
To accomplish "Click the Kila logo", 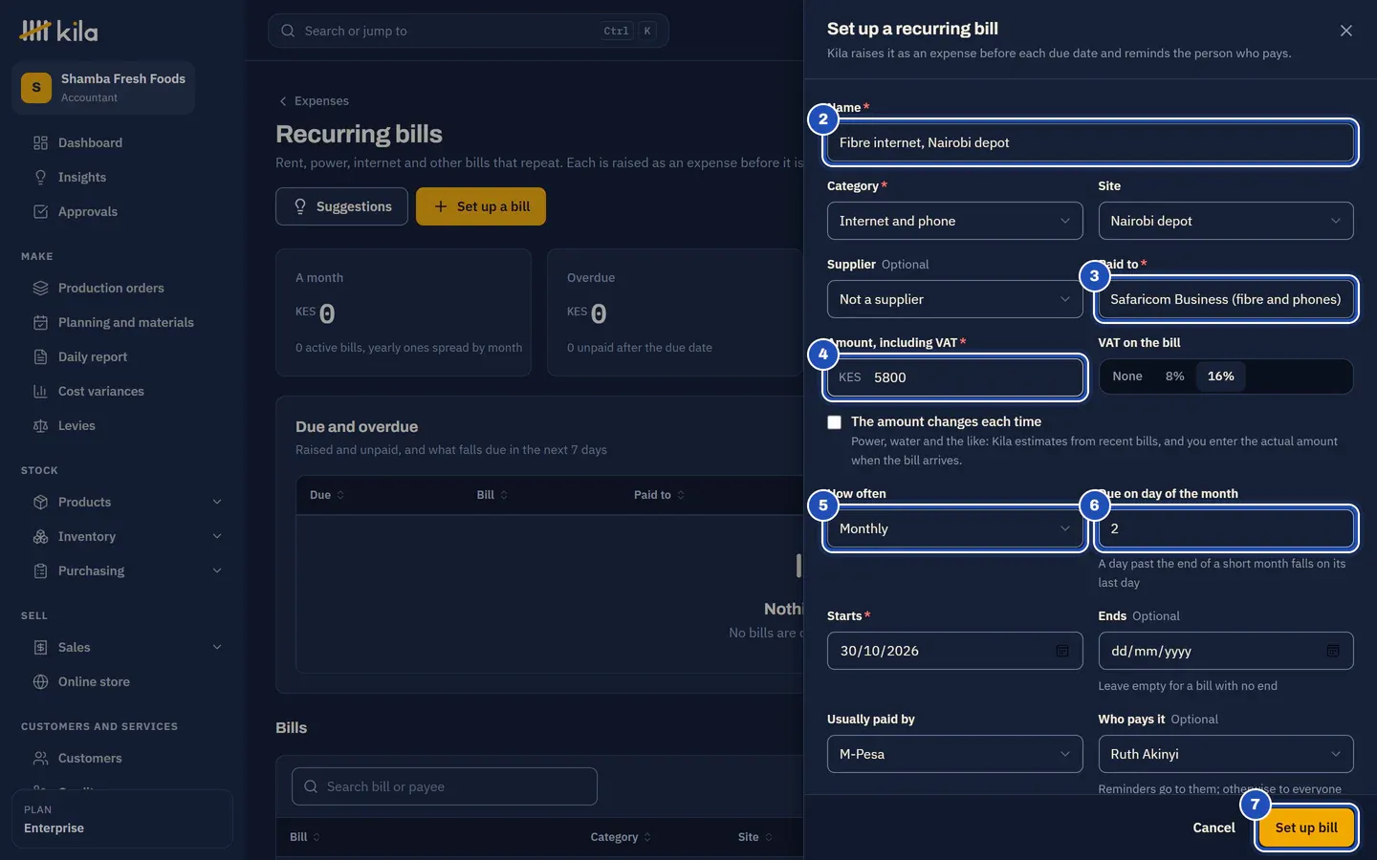I will (x=59, y=32).
